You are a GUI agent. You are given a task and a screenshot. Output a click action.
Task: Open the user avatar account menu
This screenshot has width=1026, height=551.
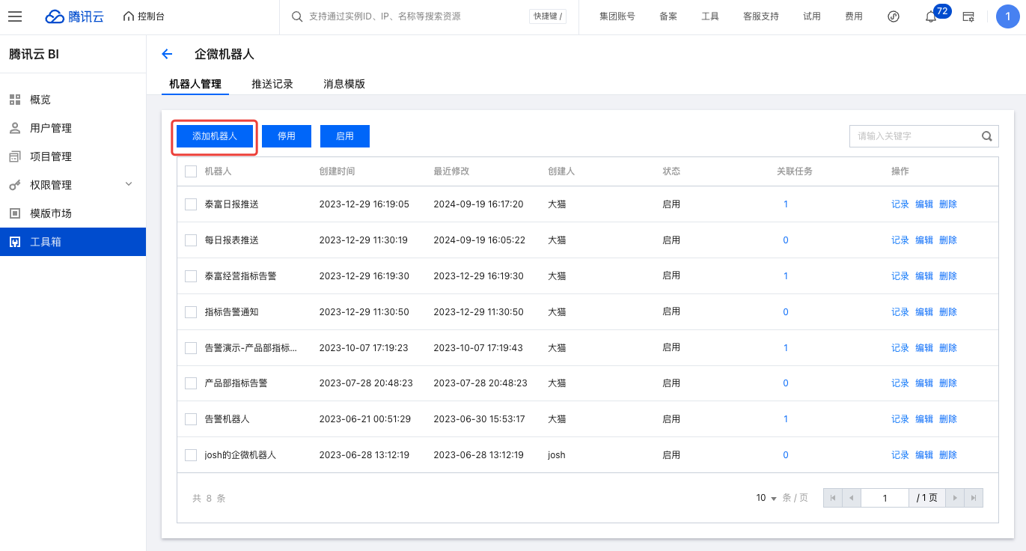(x=1008, y=16)
